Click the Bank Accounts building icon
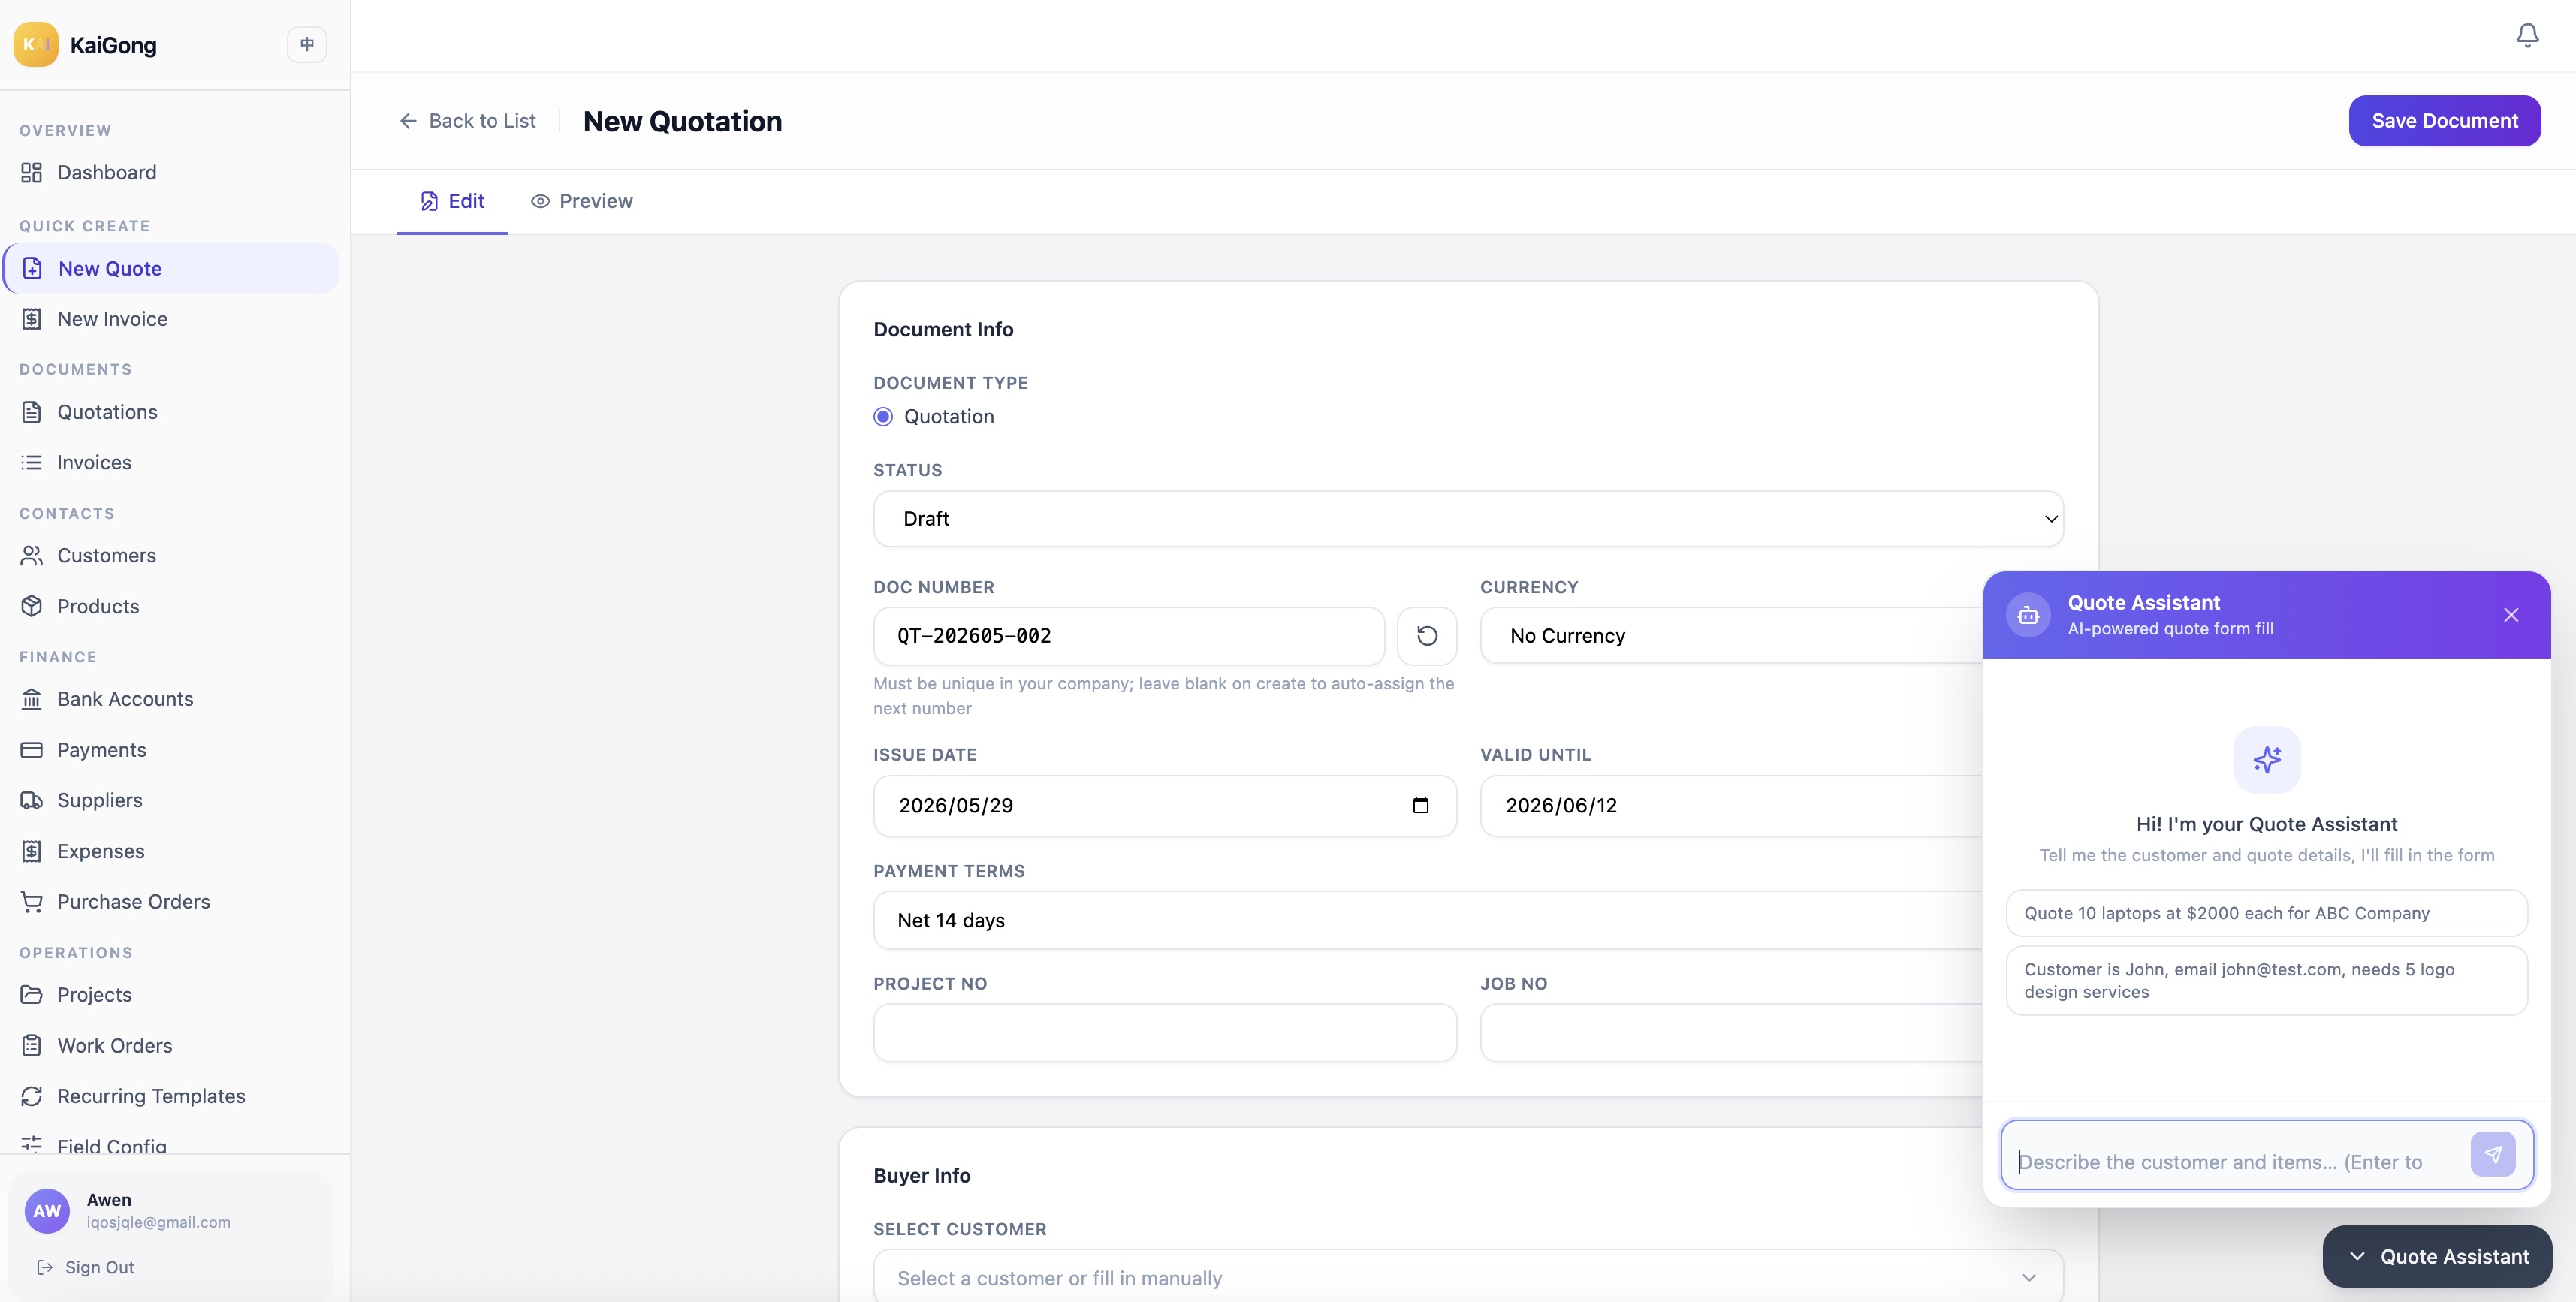This screenshot has height=1302, width=2576. pyautogui.click(x=32, y=699)
